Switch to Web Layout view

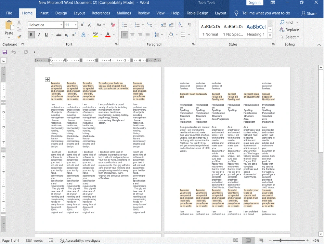pos(261,240)
